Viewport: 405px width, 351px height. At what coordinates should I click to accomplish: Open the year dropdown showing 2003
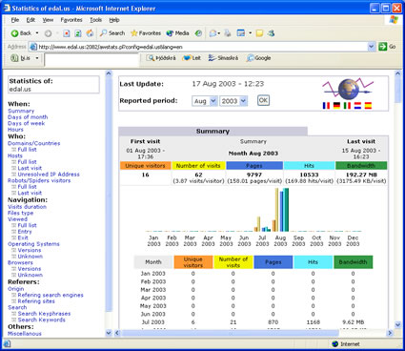click(x=233, y=101)
